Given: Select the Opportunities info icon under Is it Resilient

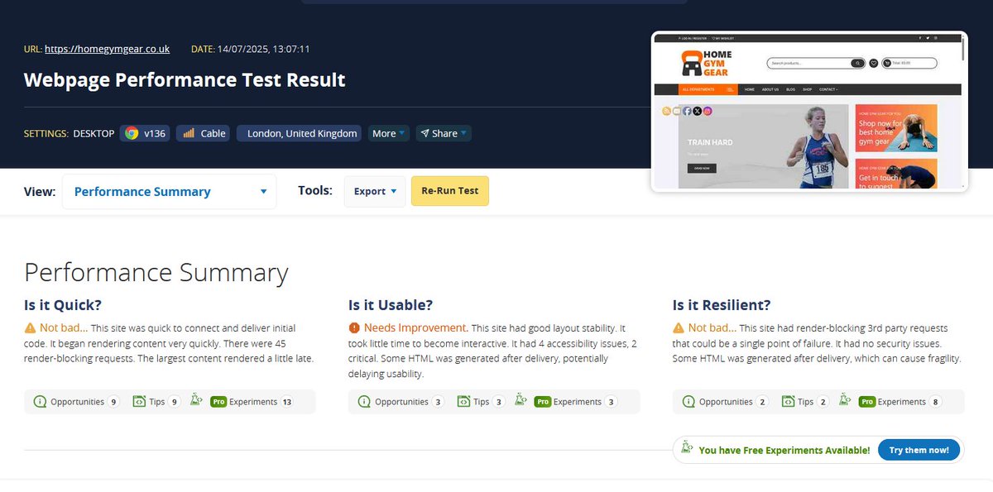Looking at the screenshot, I should click(687, 401).
